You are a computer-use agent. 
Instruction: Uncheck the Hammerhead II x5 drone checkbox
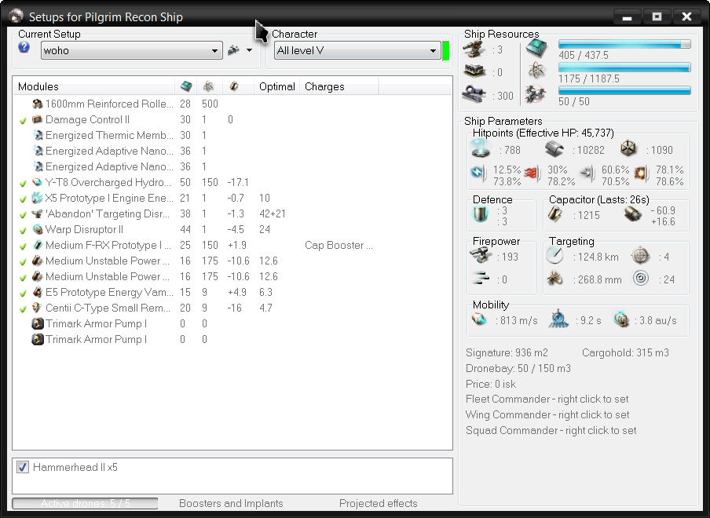(23, 467)
